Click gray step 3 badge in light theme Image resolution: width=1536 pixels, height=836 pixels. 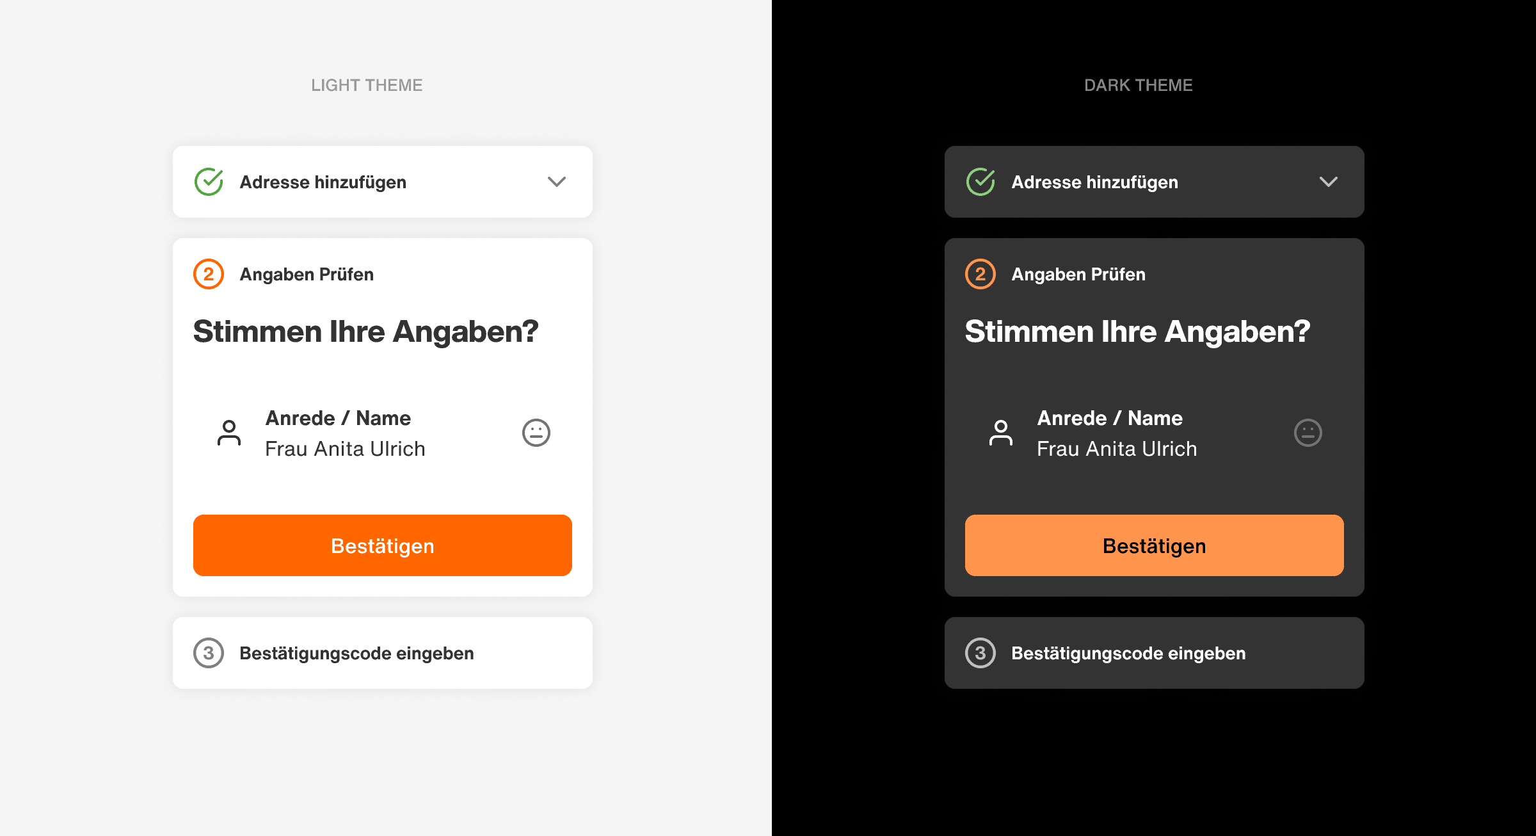[x=209, y=653]
